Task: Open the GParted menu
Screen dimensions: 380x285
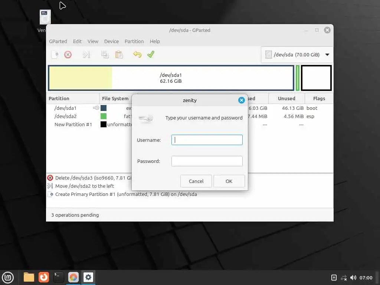Action: pyautogui.click(x=58, y=42)
